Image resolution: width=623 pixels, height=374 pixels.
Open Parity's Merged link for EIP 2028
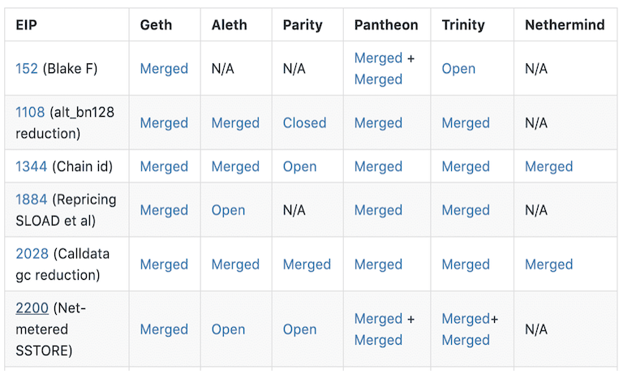click(307, 264)
